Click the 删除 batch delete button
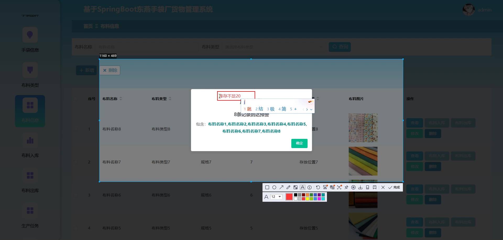Viewport: 503px width, 240px height. tap(110, 70)
